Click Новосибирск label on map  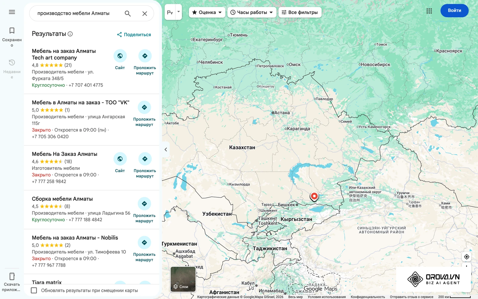[376, 64]
